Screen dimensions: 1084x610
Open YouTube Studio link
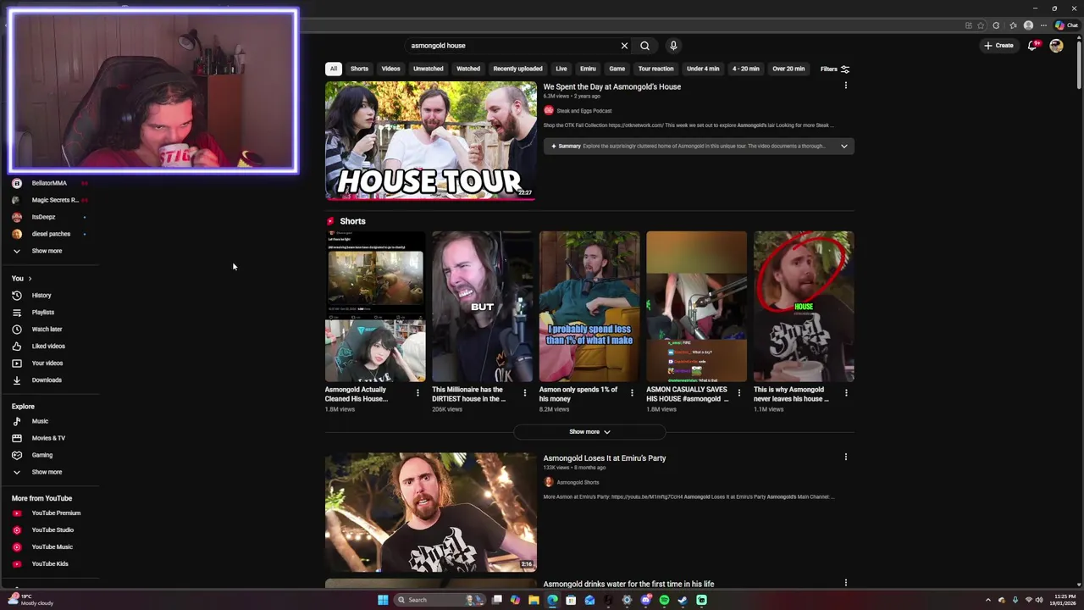click(x=51, y=530)
